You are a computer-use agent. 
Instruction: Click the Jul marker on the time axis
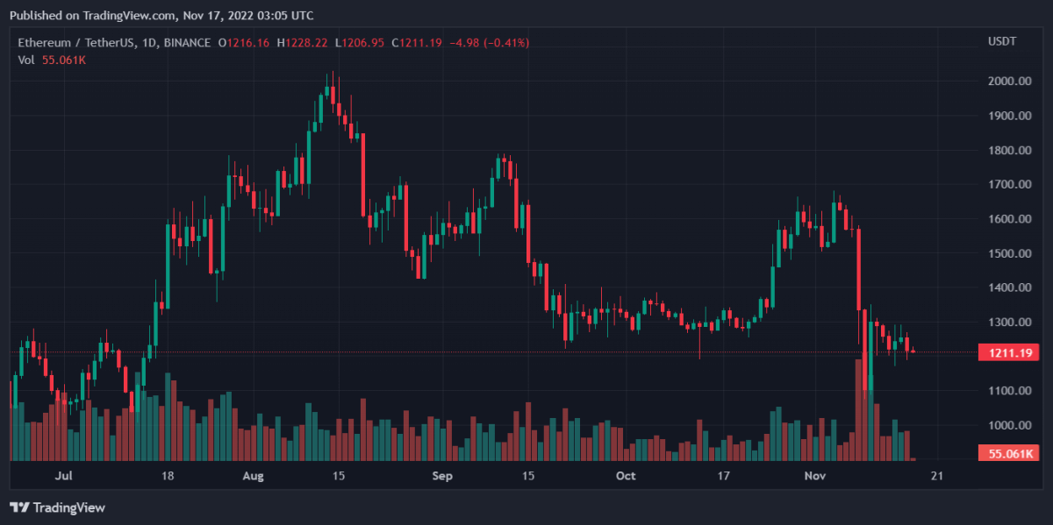(x=62, y=476)
